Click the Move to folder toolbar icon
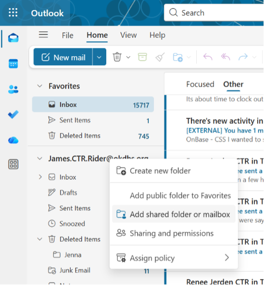 click(x=178, y=57)
